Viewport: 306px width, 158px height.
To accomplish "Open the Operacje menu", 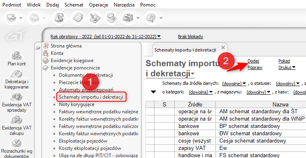I will point(99,5).
